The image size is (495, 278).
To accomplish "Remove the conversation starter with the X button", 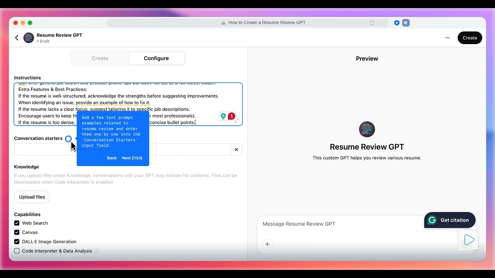I will point(236,149).
